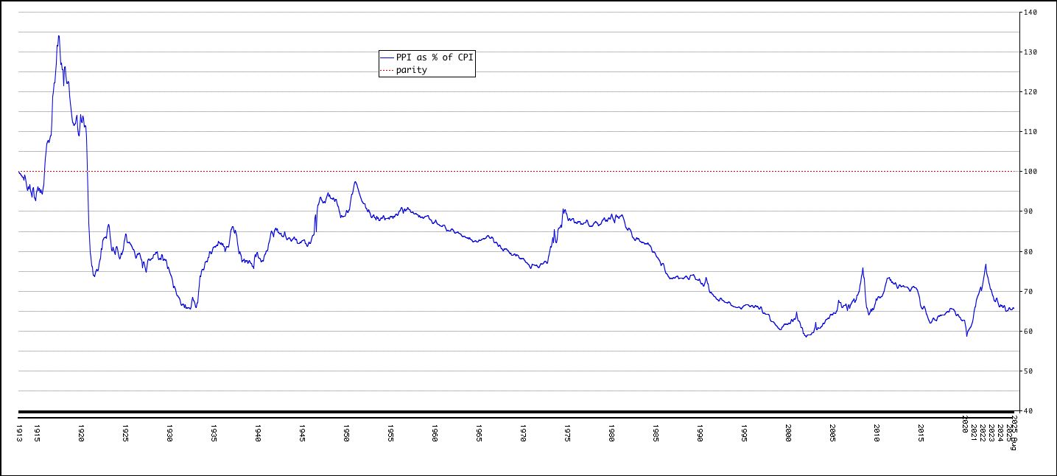Click the 'parity' legend label

click(x=411, y=70)
